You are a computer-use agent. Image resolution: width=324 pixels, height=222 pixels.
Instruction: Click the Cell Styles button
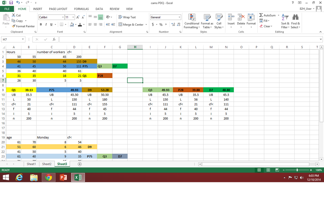tap(219, 21)
